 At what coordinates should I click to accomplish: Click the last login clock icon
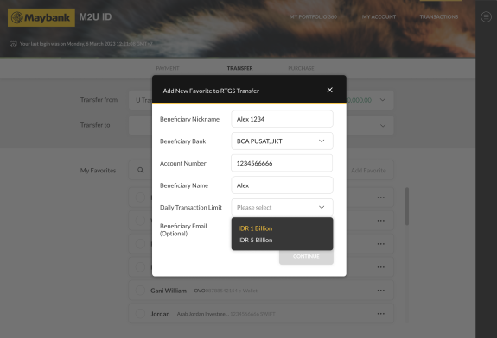[13, 44]
